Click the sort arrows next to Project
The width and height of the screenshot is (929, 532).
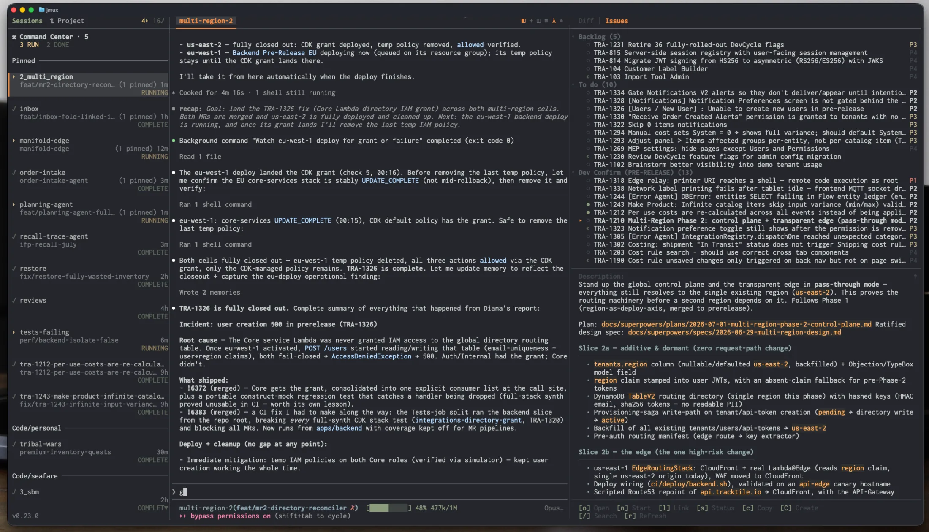(x=52, y=21)
